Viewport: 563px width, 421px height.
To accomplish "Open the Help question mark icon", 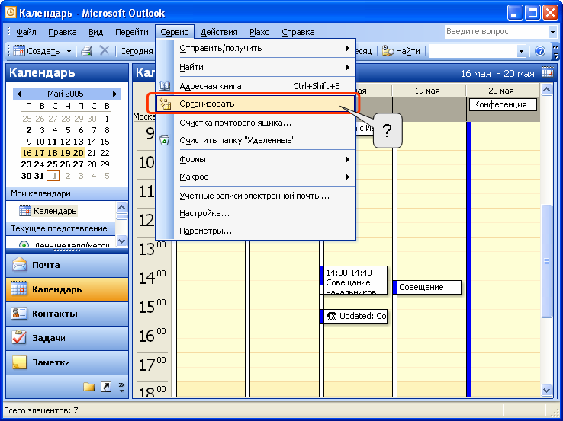I will 540,51.
